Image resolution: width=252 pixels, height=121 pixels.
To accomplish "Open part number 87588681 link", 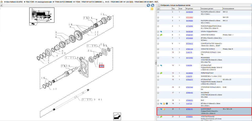I will pos(190,117).
